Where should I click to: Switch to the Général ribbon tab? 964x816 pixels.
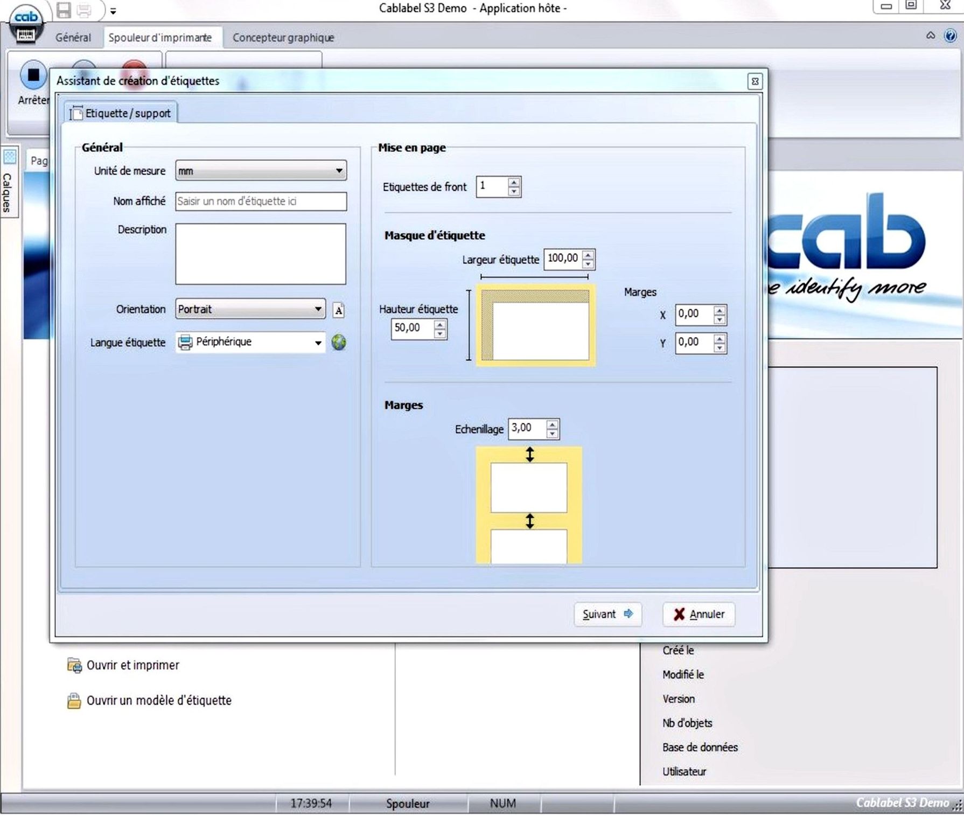click(x=73, y=38)
